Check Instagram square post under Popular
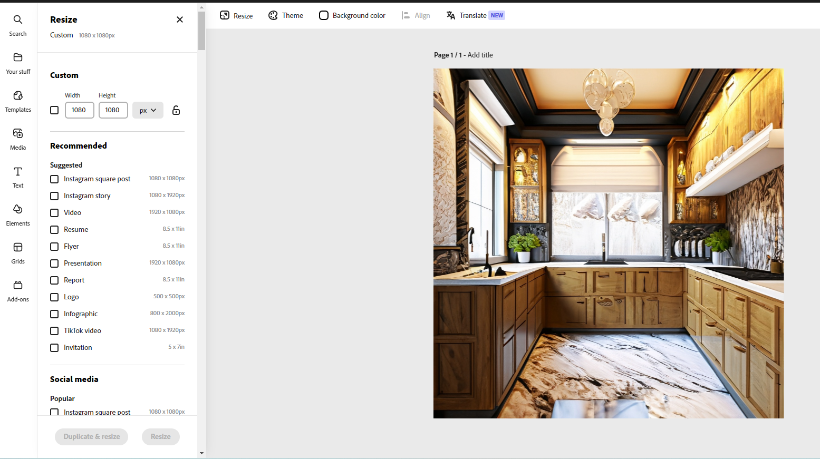The height and width of the screenshot is (459, 820). (54, 412)
